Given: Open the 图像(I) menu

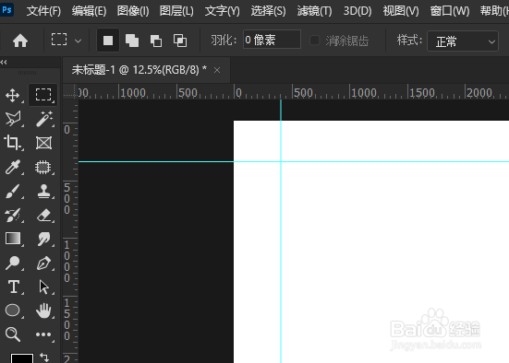Looking at the screenshot, I should (133, 11).
